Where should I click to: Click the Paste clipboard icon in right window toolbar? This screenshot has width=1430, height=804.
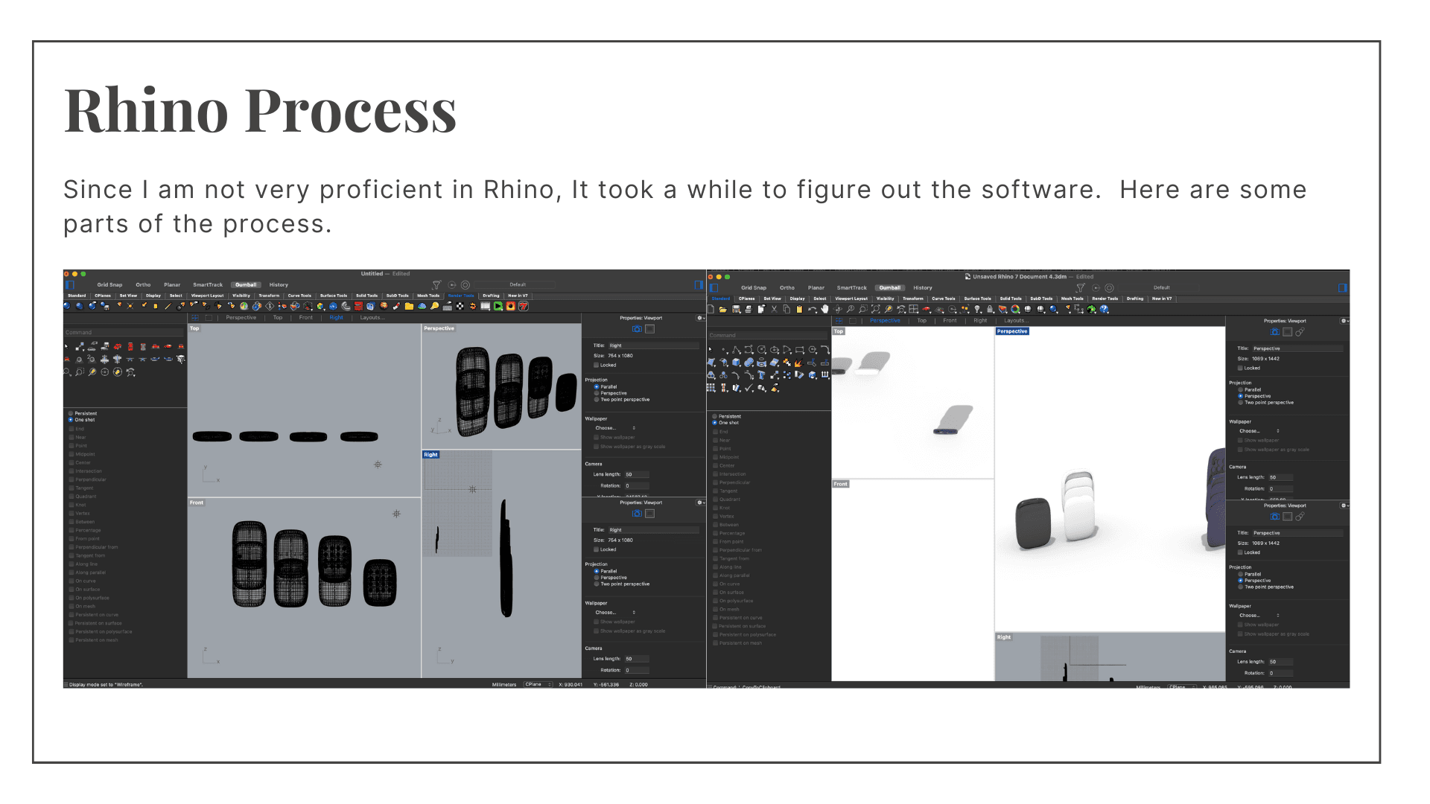(799, 309)
